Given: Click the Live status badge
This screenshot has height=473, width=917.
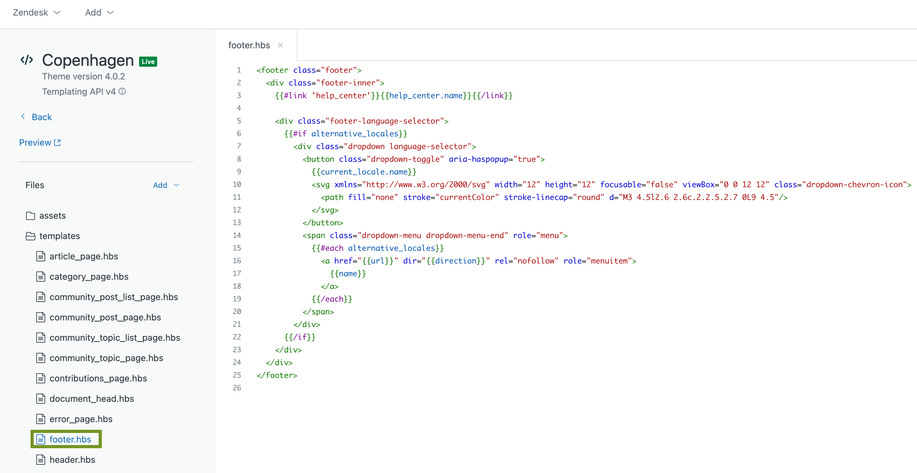Looking at the screenshot, I should coord(148,62).
